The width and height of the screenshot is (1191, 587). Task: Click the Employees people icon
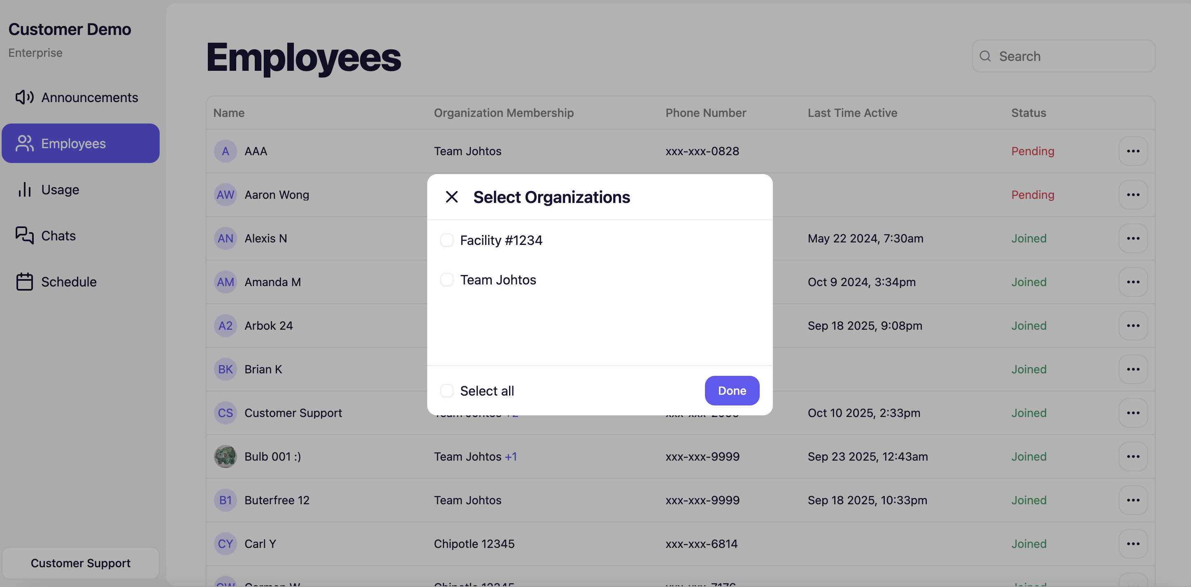click(24, 143)
